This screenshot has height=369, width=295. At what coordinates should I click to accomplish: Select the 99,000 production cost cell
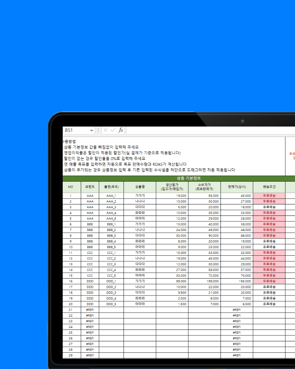pyautogui.click(x=172, y=282)
